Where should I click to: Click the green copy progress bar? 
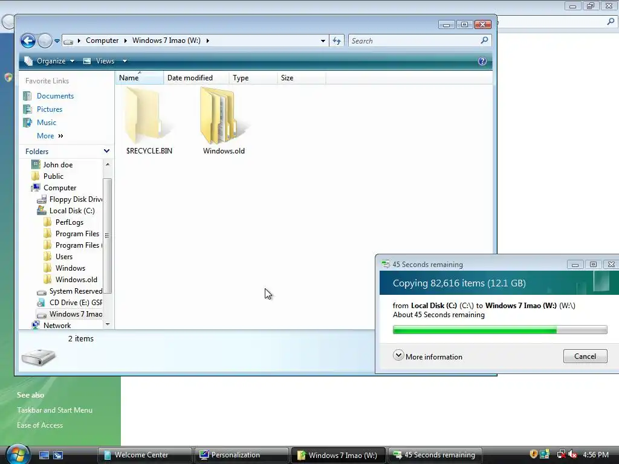coord(500,330)
